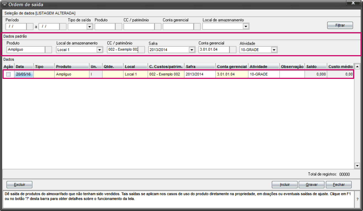Select the 20/05/16 date cell

coord(24,74)
